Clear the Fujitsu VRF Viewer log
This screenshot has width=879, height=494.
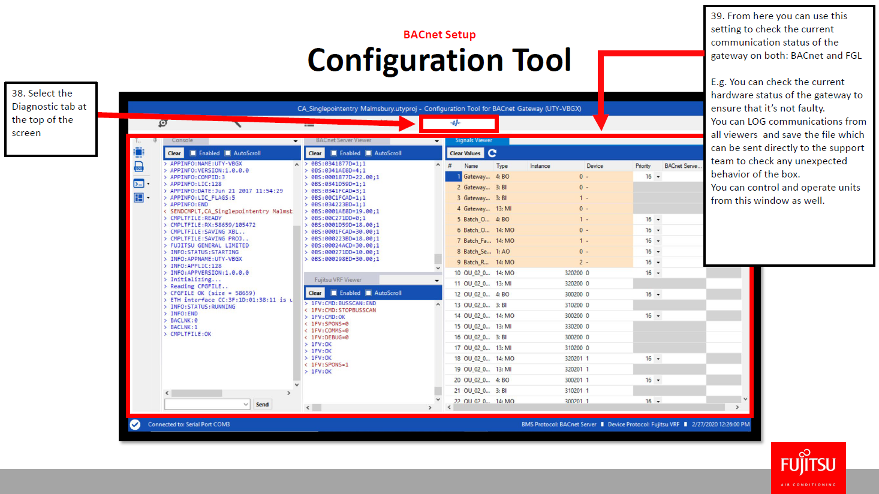point(315,293)
